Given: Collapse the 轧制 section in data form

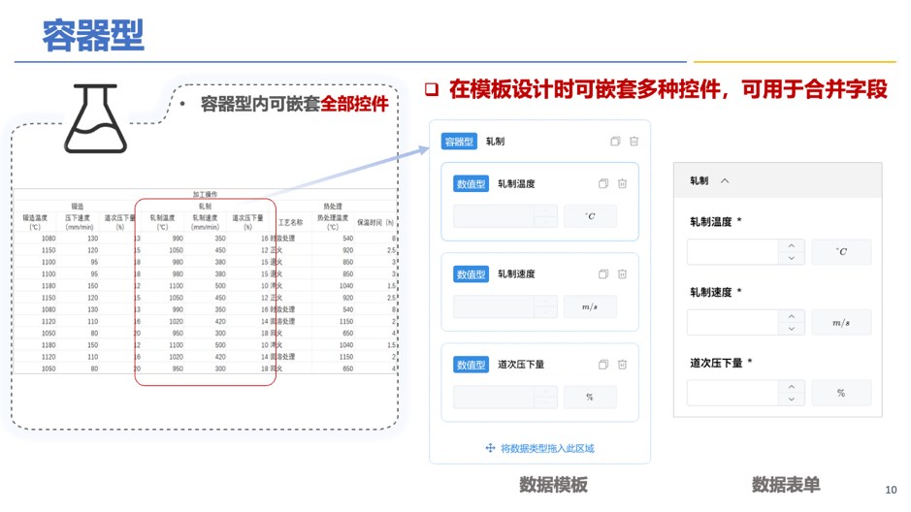Looking at the screenshot, I should click(725, 181).
